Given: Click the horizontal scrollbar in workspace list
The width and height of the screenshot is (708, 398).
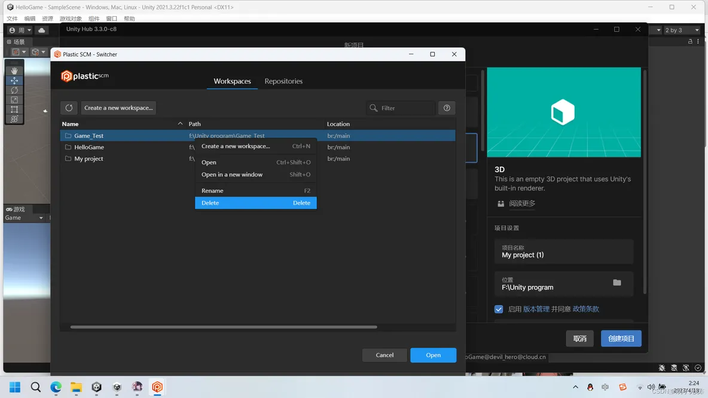Looking at the screenshot, I should click(224, 327).
